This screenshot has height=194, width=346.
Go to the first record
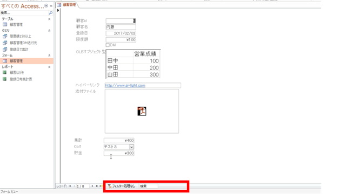pos(70,186)
